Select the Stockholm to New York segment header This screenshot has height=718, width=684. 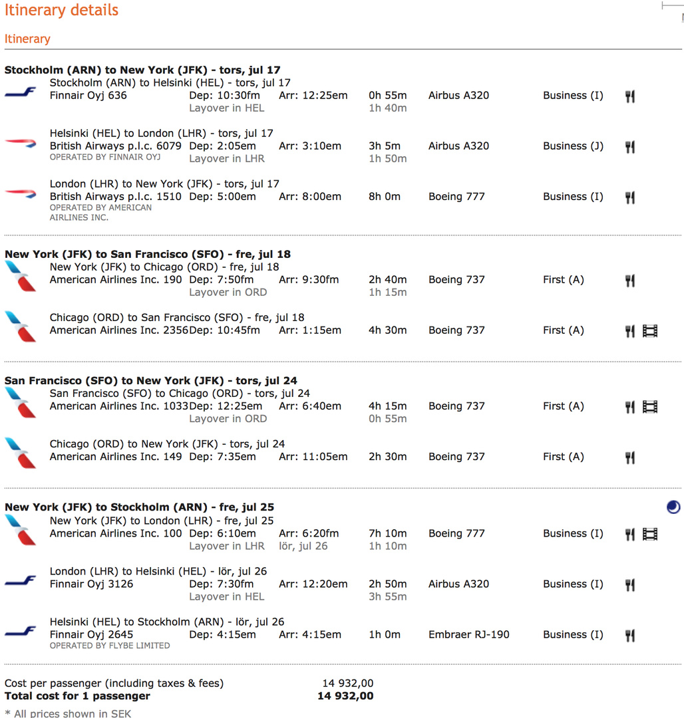coord(142,70)
